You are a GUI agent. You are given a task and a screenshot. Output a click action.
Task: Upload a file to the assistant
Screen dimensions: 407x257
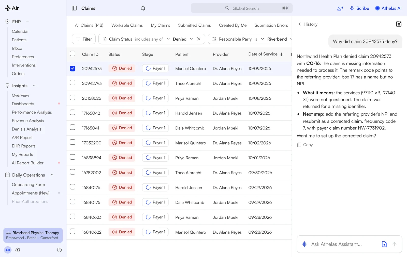[384, 244]
